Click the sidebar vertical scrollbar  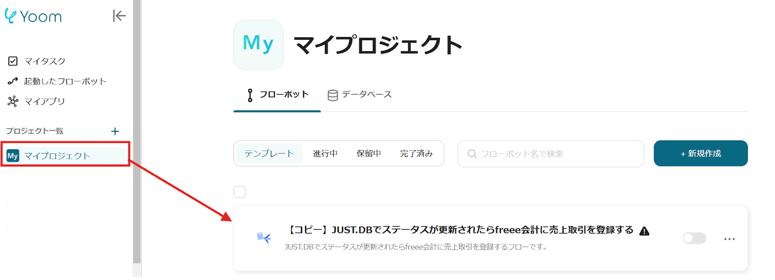137,132
